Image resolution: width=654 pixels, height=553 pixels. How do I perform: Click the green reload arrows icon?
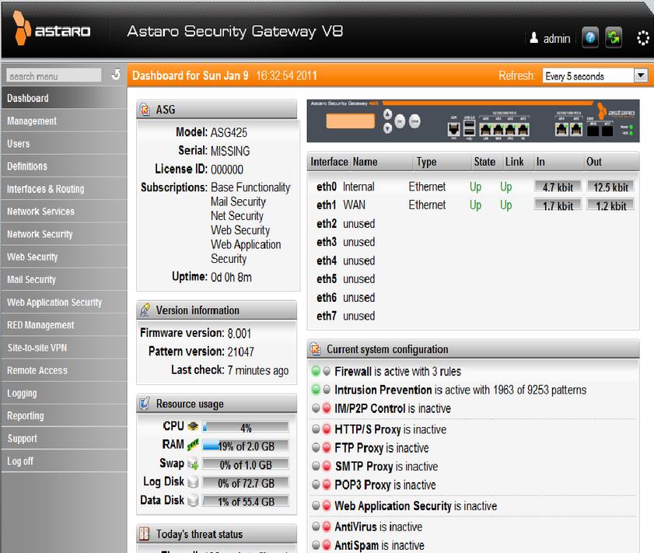pyautogui.click(x=614, y=38)
